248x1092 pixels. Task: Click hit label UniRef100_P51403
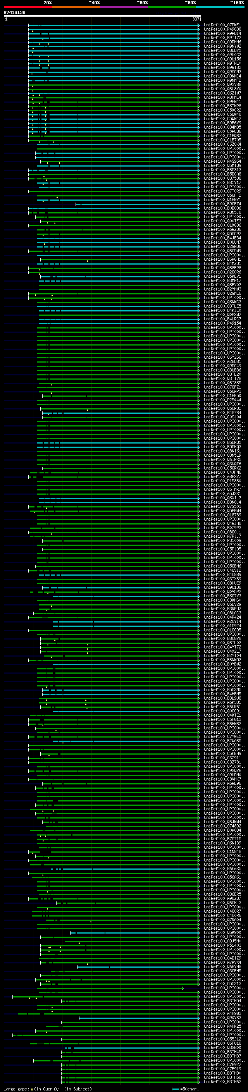pos(222,945)
